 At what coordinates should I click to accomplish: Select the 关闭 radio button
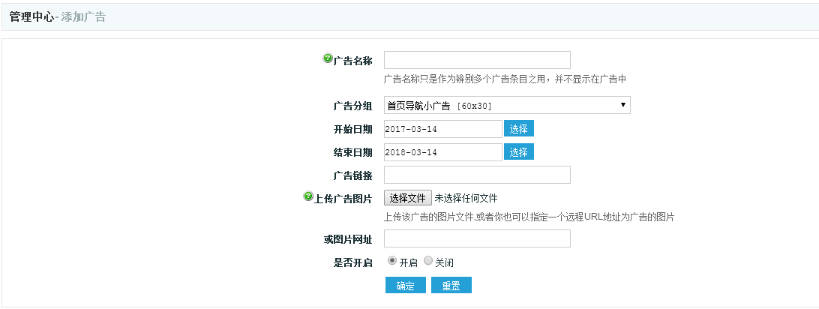[x=428, y=260]
